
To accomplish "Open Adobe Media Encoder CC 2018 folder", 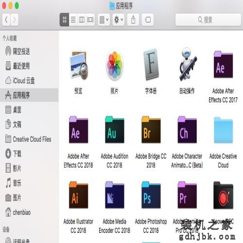I will tap(115, 195).
